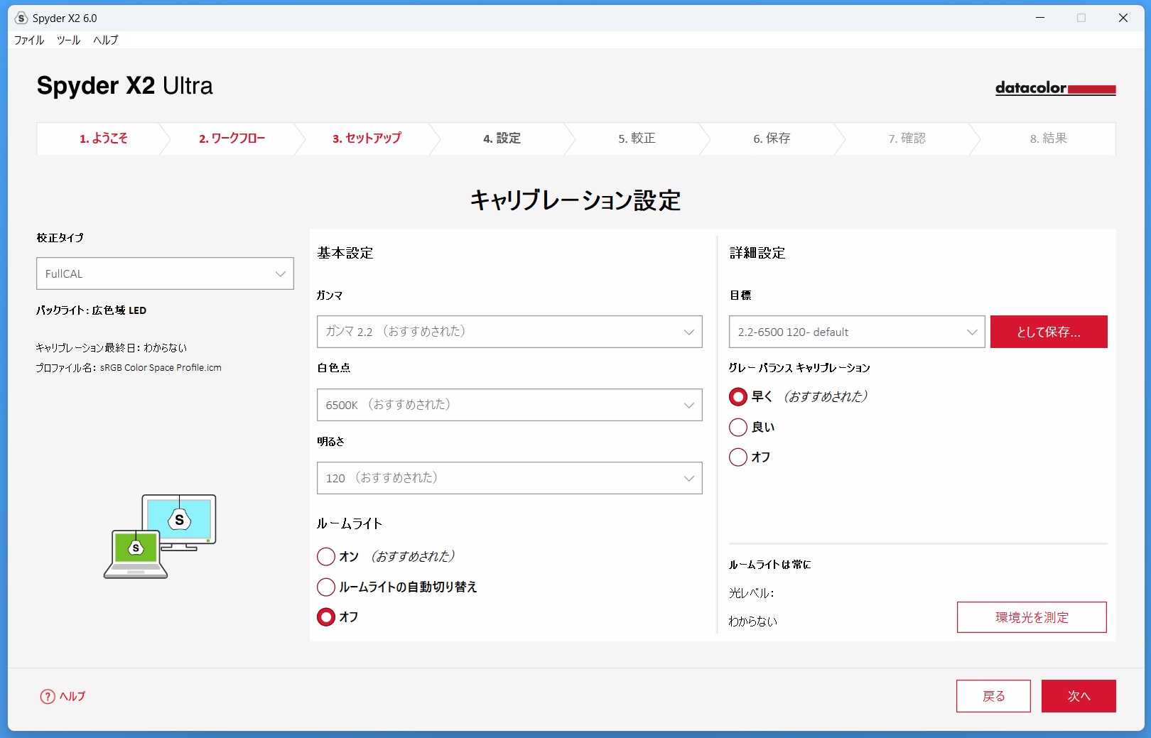
Task: Click the として保存... button
Action: (x=1049, y=332)
